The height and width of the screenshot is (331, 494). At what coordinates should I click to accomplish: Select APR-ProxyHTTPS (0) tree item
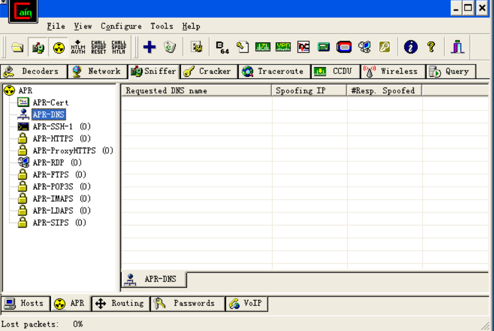click(x=73, y=151)
